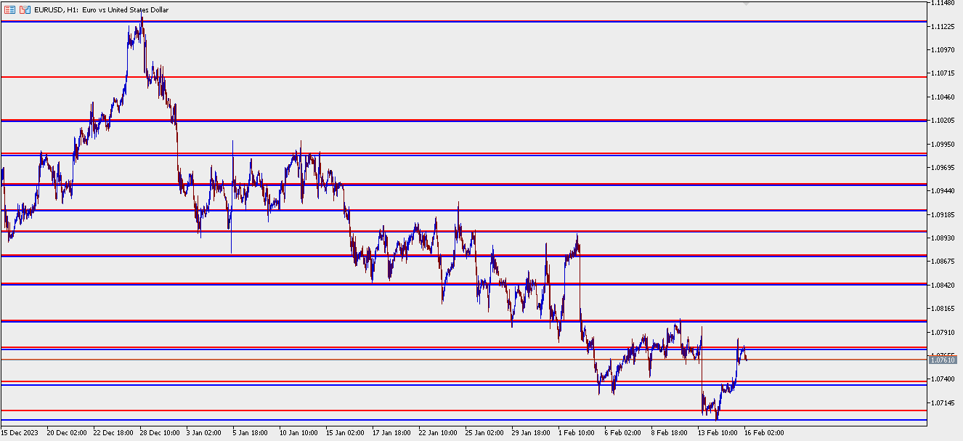Viewport: 963px width, 441px height.
Task: Select the 1.10715 red resistance line
Action: 436,76
